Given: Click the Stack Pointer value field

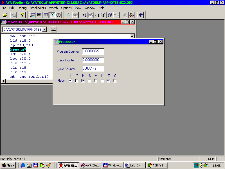Looking at the screenshot, I should [x=93, y=60].
